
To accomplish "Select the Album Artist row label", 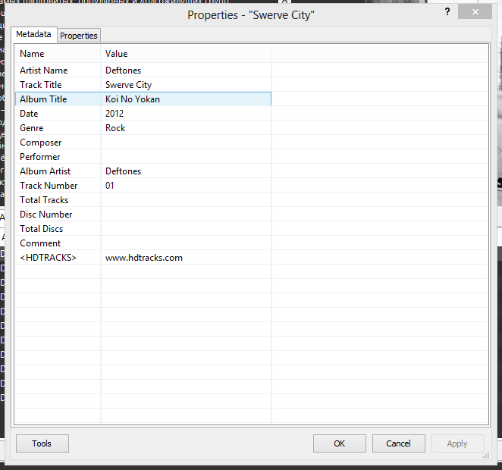I will point(45,171).
